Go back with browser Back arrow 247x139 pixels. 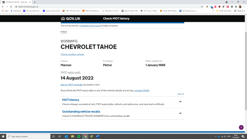(3, 7)
